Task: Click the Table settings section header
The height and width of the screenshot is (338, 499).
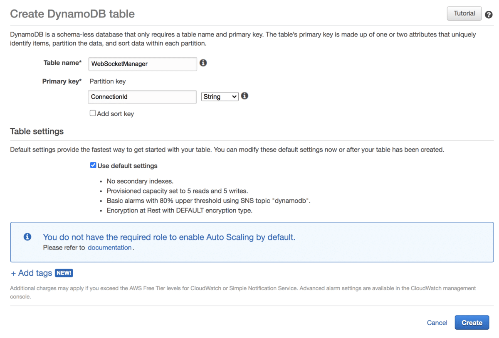Action: (37, 131)
